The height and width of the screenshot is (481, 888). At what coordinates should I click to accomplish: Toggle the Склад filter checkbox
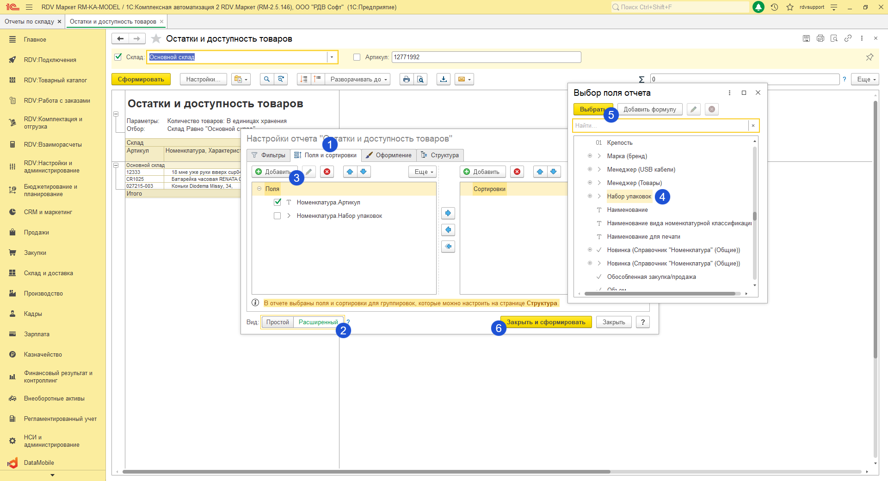coord(118,57)
